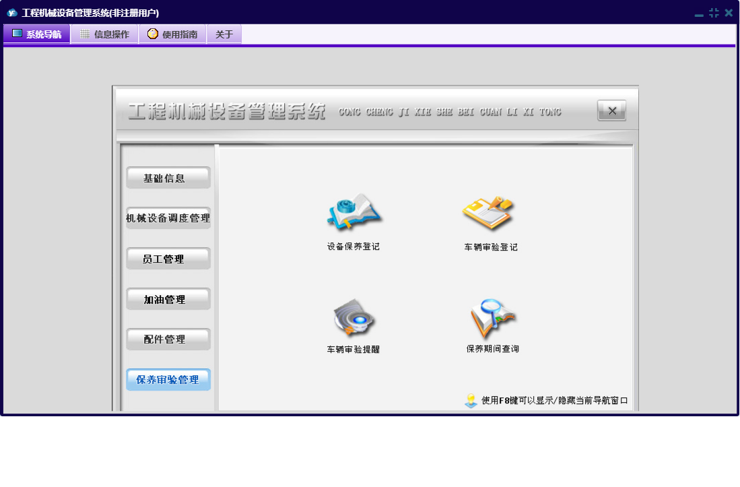Open the 车辆审验登记 notepad icon
The image size is (740, 487).
[489, 214]
